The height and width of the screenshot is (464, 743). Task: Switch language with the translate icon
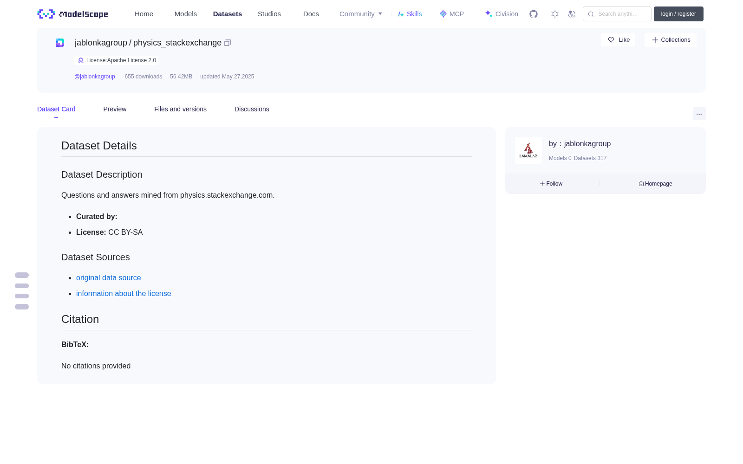coord(572,14)
